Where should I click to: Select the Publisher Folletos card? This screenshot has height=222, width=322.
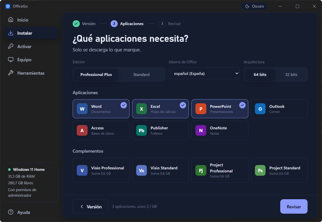click(160, 130)
